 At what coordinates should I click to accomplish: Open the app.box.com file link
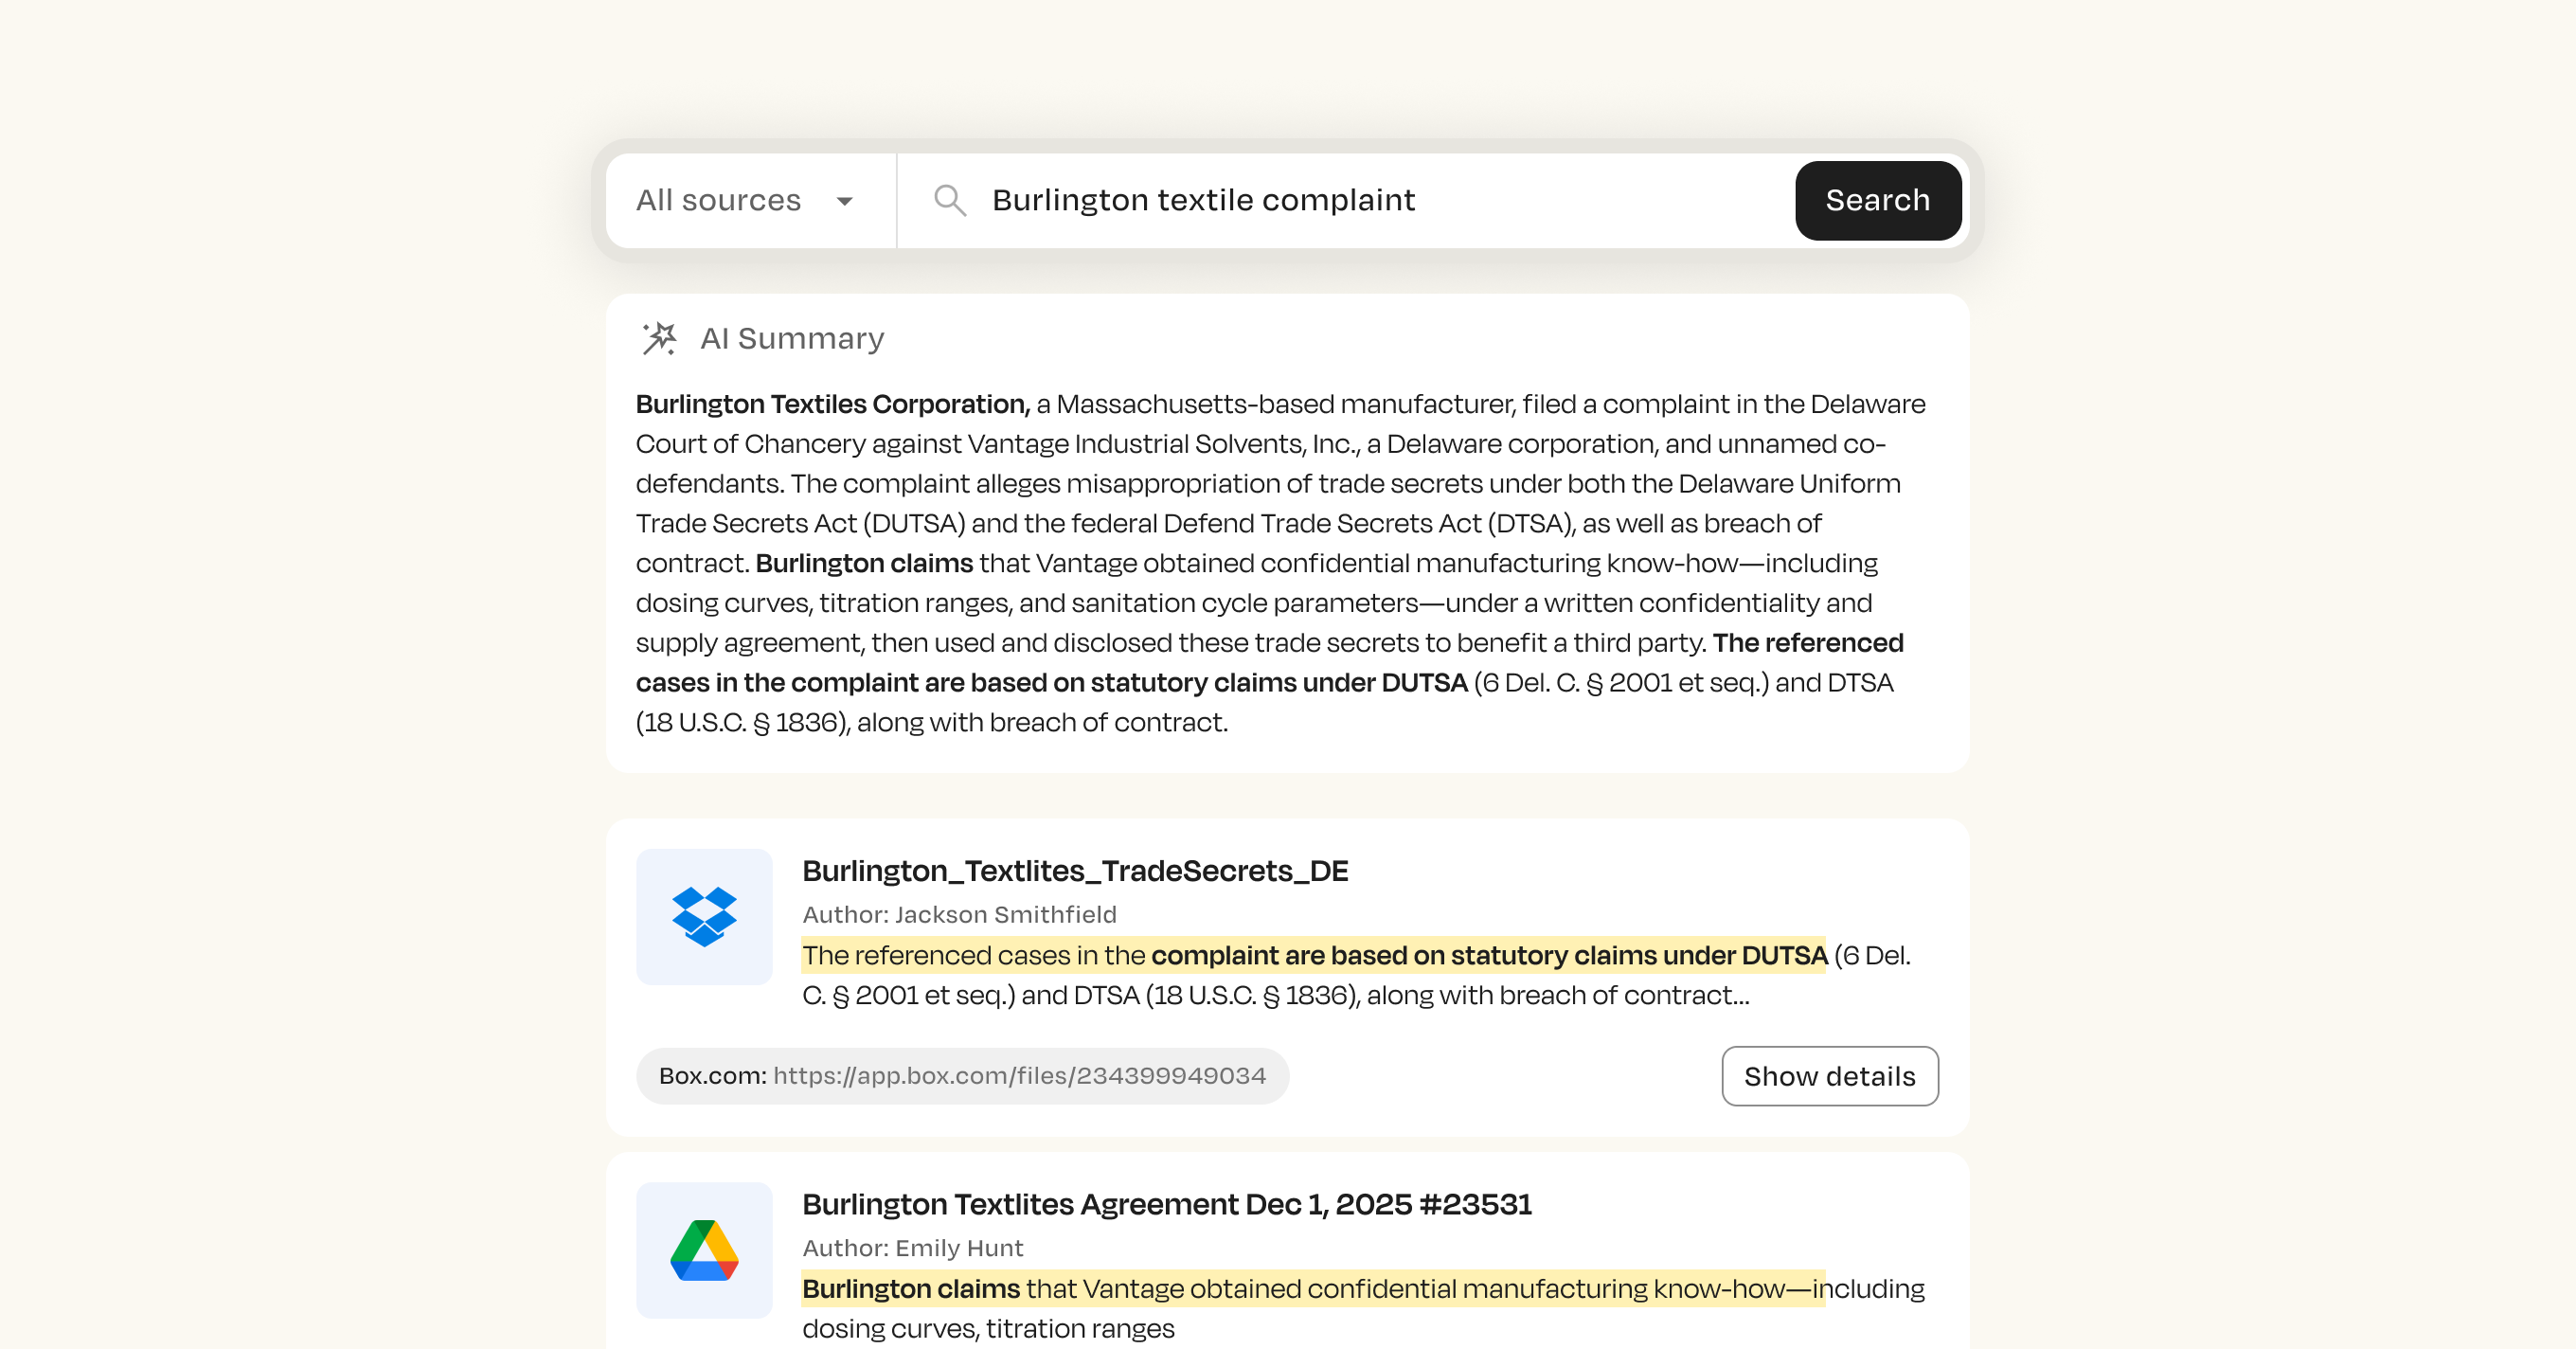1019,1076
